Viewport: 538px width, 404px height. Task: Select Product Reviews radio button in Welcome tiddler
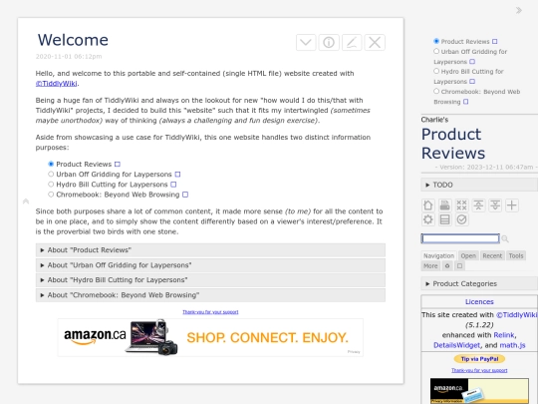pyautogui.click(x=51, y=164)
